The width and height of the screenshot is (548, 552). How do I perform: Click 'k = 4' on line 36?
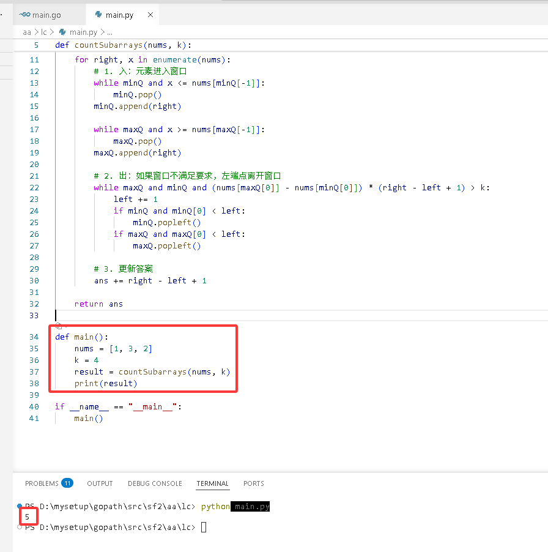click(86, 360)
